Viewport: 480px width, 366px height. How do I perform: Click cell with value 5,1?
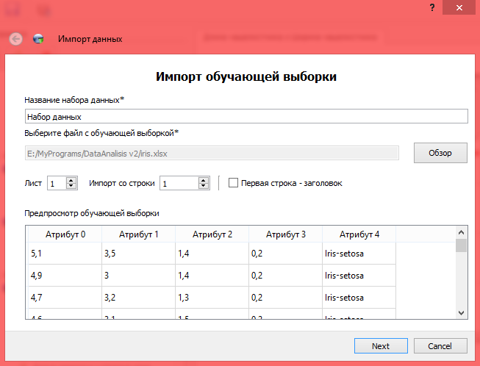pos(65,254)
